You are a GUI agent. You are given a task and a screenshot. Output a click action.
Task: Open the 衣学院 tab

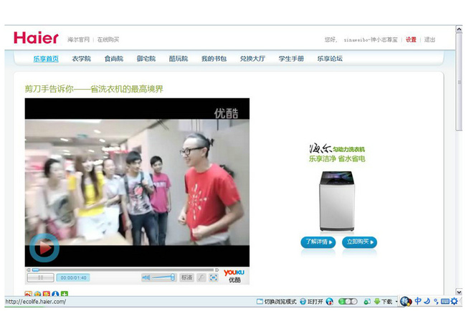coord(82,59)
